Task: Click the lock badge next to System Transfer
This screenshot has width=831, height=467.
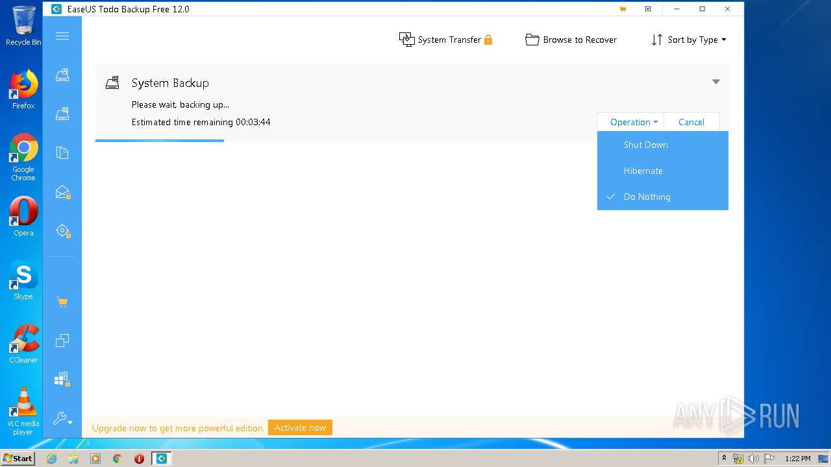Action: (488, 40)
